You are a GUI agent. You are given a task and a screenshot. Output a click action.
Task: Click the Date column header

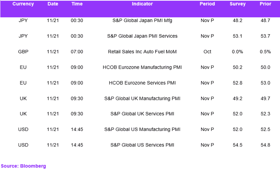(53, 4)
